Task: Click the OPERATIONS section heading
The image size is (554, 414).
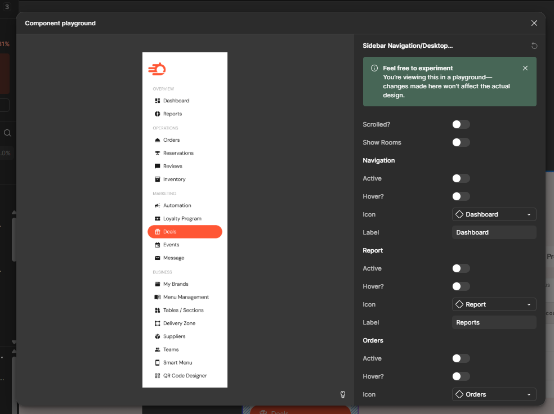Action: [x=166, y=128]
